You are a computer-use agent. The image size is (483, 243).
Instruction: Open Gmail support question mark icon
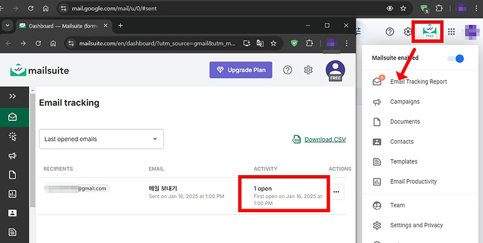(390, 31)
